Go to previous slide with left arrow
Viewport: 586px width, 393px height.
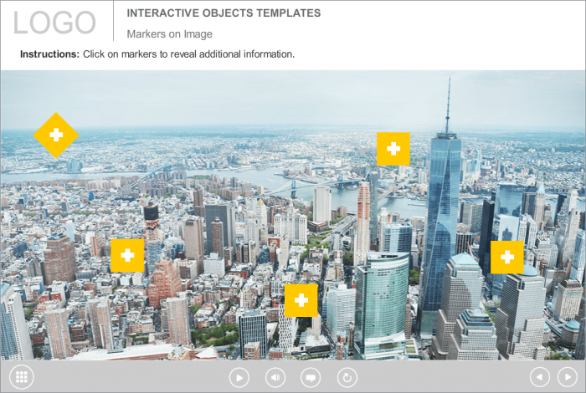point(540,377)
